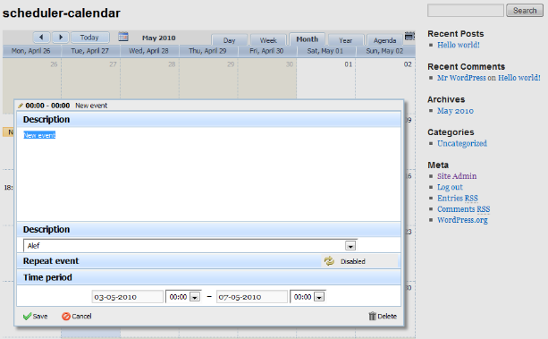Open the Site Admin link

(x=457, y=176)
